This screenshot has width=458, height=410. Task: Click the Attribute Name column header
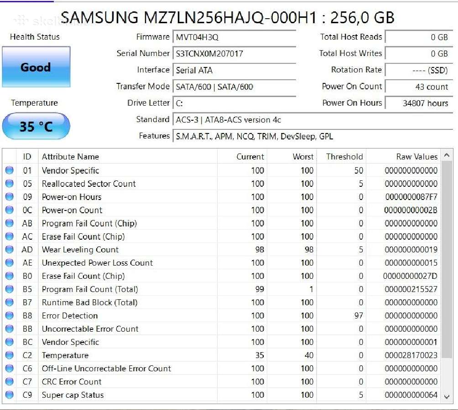tap(128, 157)
